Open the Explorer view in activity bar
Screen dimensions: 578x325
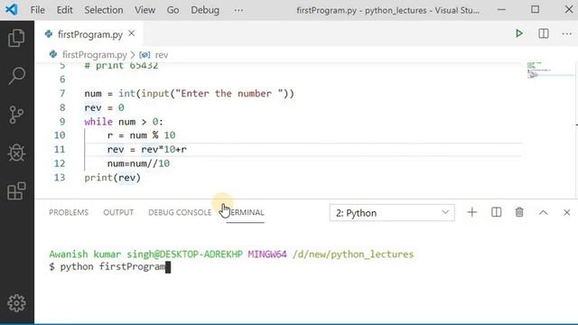16,38
